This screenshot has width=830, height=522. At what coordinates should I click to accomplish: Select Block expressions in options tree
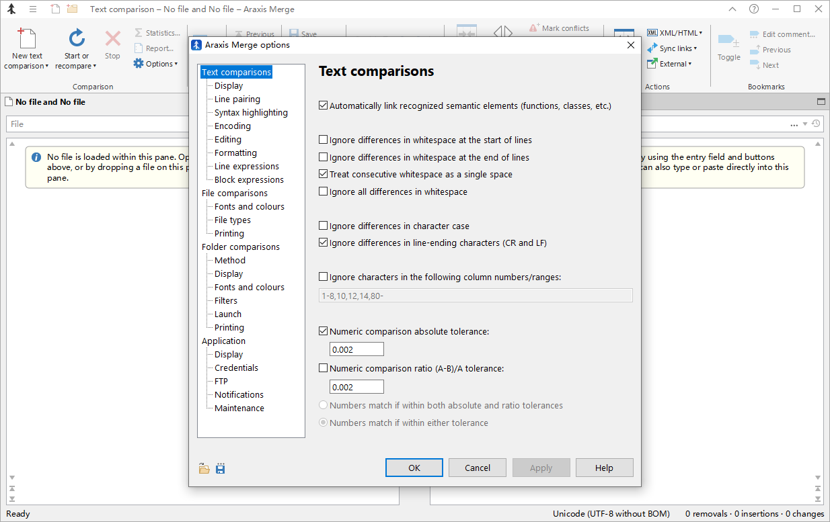(249, 179)
